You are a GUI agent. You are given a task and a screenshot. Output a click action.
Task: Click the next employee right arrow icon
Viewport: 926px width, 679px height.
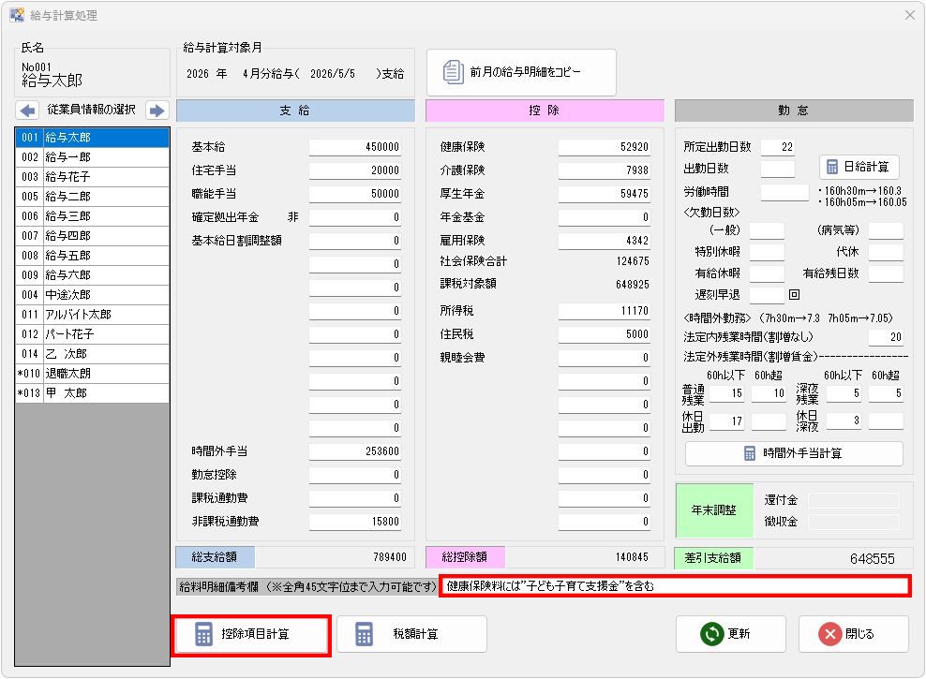[157, 111]
